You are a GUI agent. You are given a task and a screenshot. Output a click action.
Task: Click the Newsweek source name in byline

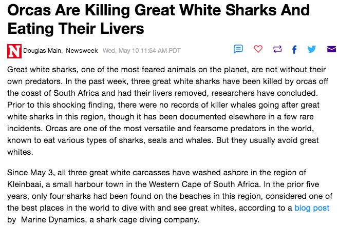pos(82,51)
